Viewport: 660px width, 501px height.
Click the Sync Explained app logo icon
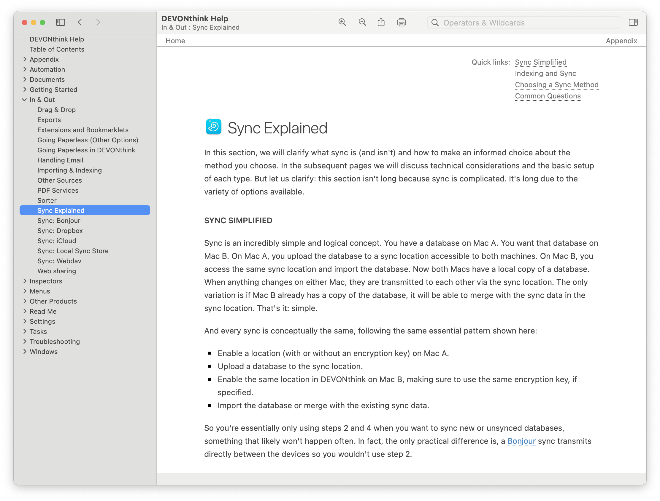[x=213, y=127]
